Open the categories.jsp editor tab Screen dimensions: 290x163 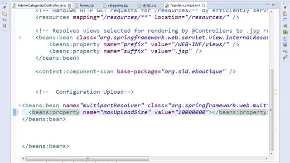118,5
